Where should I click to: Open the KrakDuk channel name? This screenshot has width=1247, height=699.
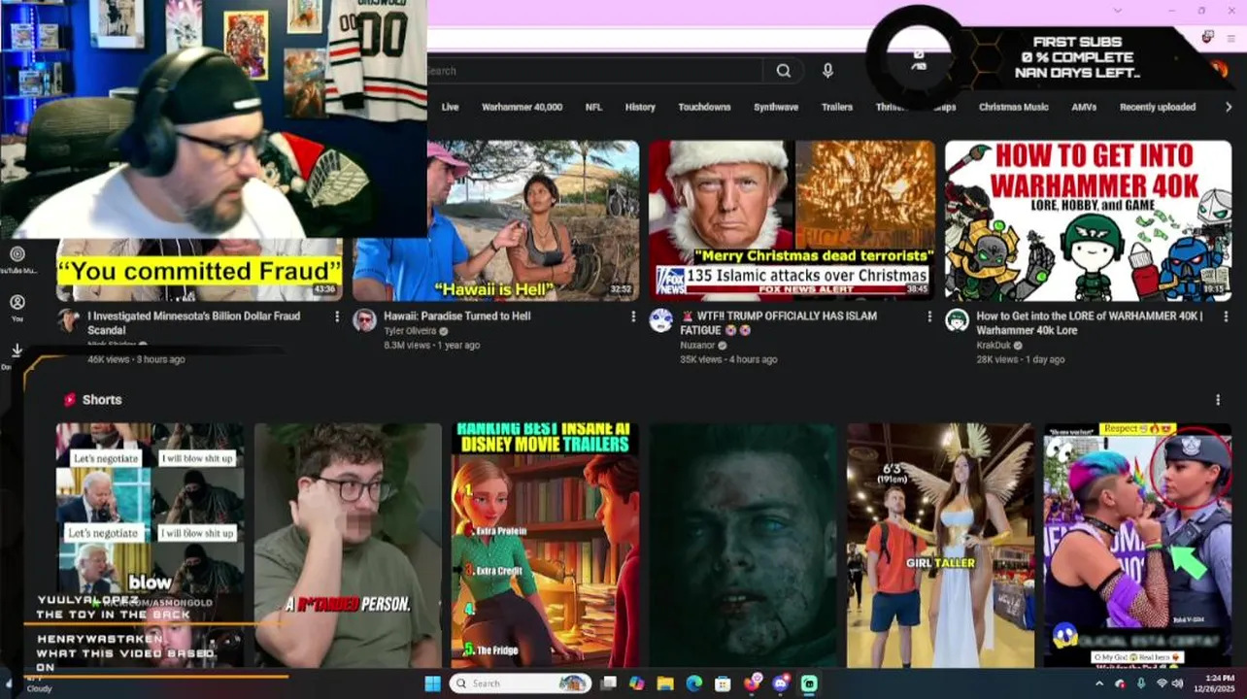(994, 346)
